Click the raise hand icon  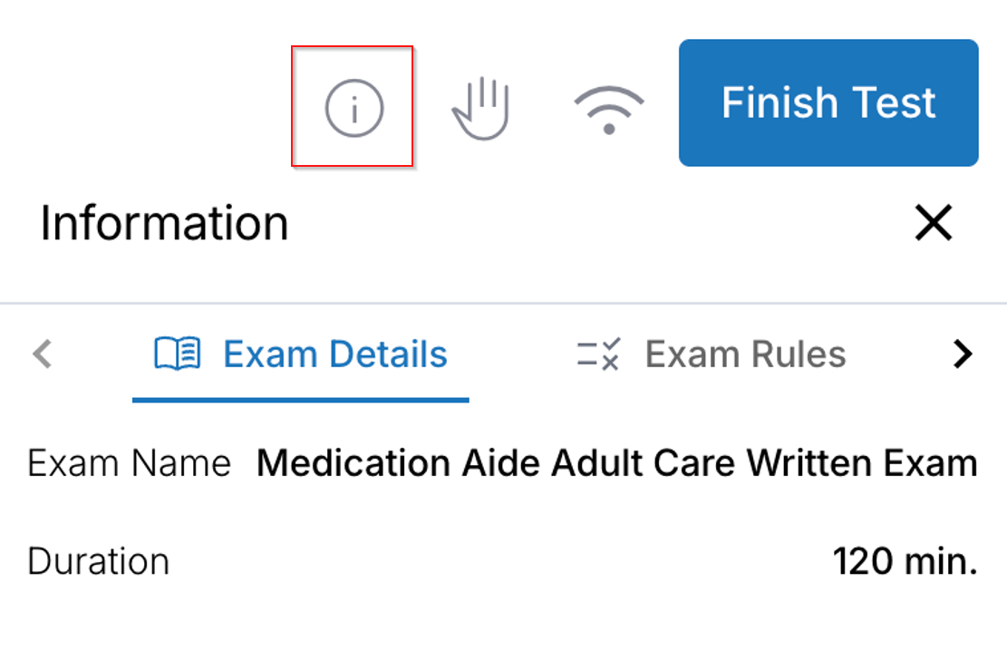481,108
